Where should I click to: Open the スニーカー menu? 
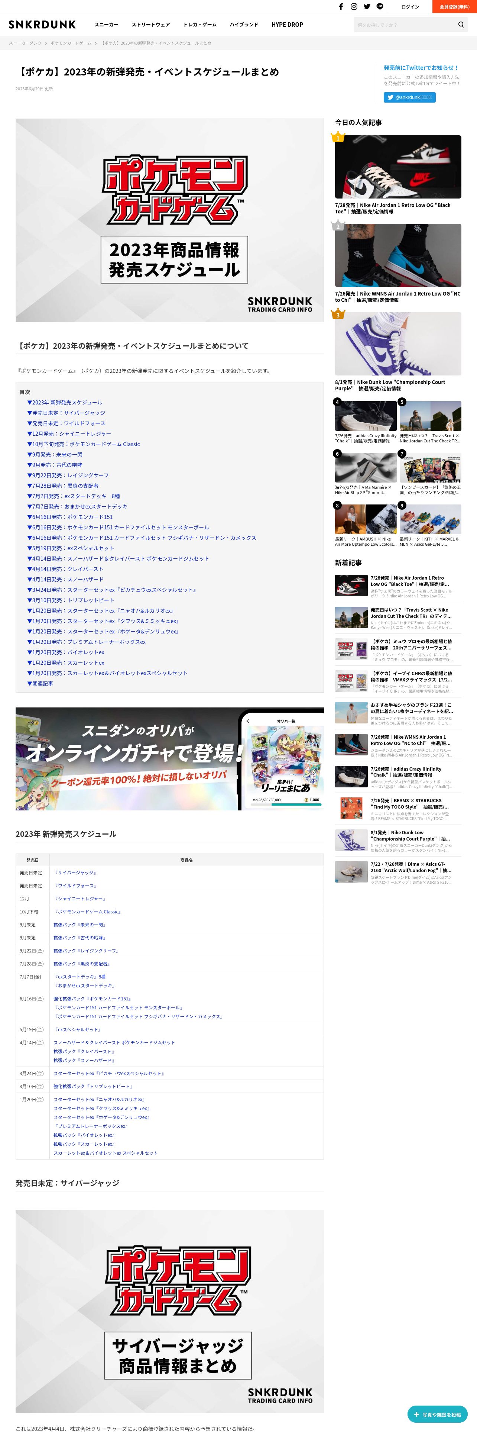[107, 25]
